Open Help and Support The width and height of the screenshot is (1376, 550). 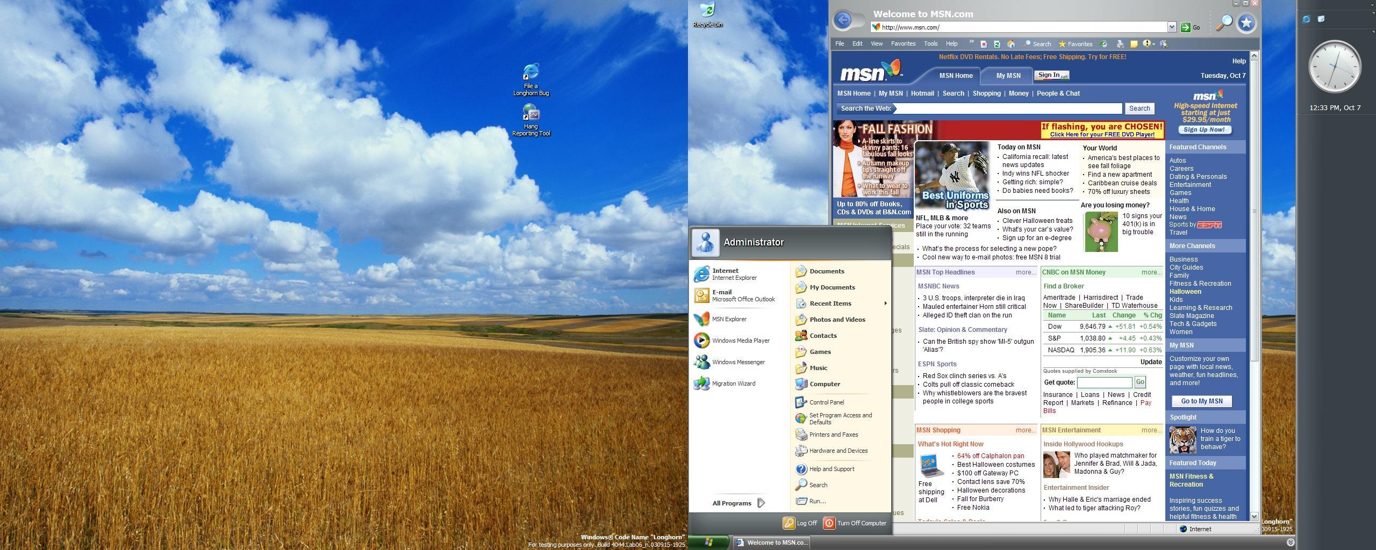[x=840, y=469]
